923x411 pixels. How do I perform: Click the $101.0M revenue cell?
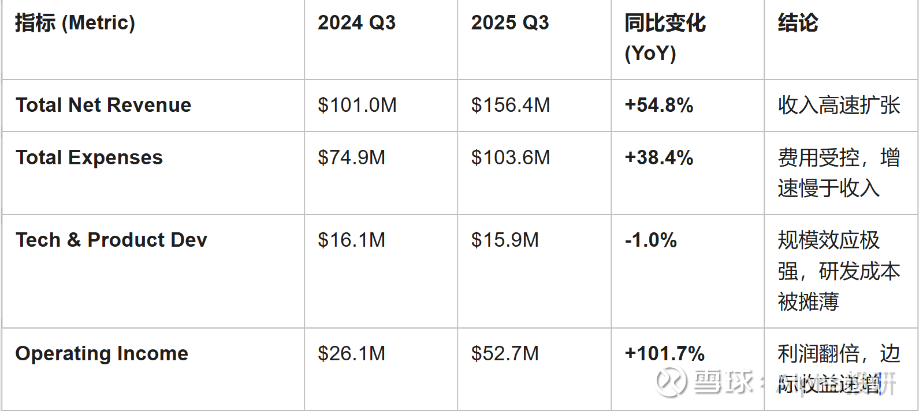(x=357, y=105)
